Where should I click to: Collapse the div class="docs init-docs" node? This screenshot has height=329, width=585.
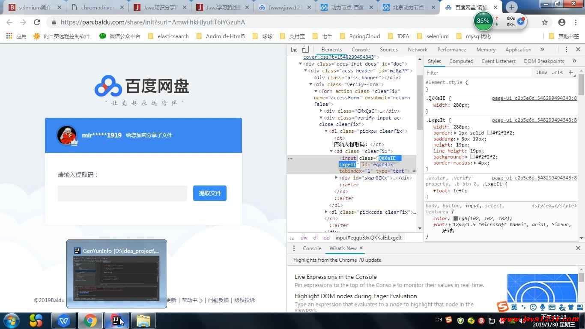(300, 64)
